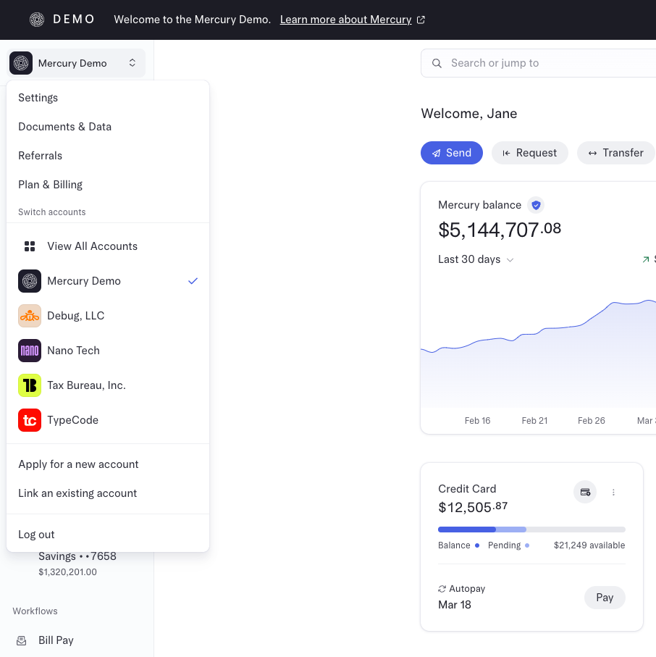The width and height of the screenshot is (656, 657).
Task: Click the Switch accounts section label
Action: (52, 212)
